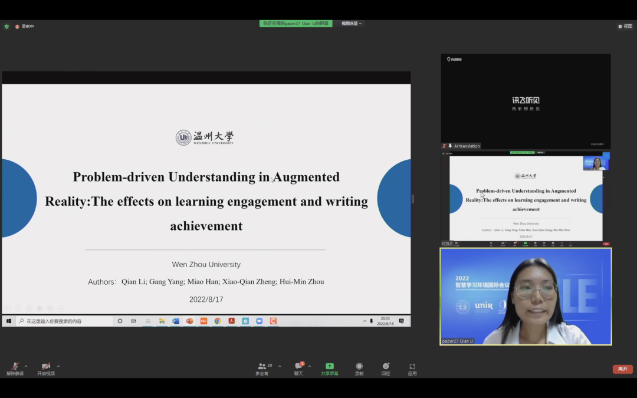Click the record button in the toolbar

(359, 369)
